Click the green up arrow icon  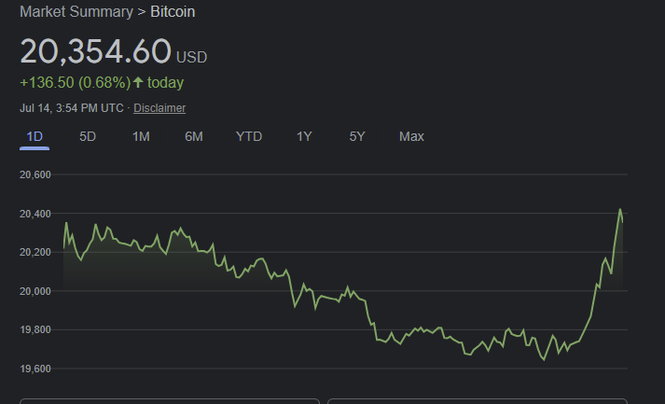(138, 82)
